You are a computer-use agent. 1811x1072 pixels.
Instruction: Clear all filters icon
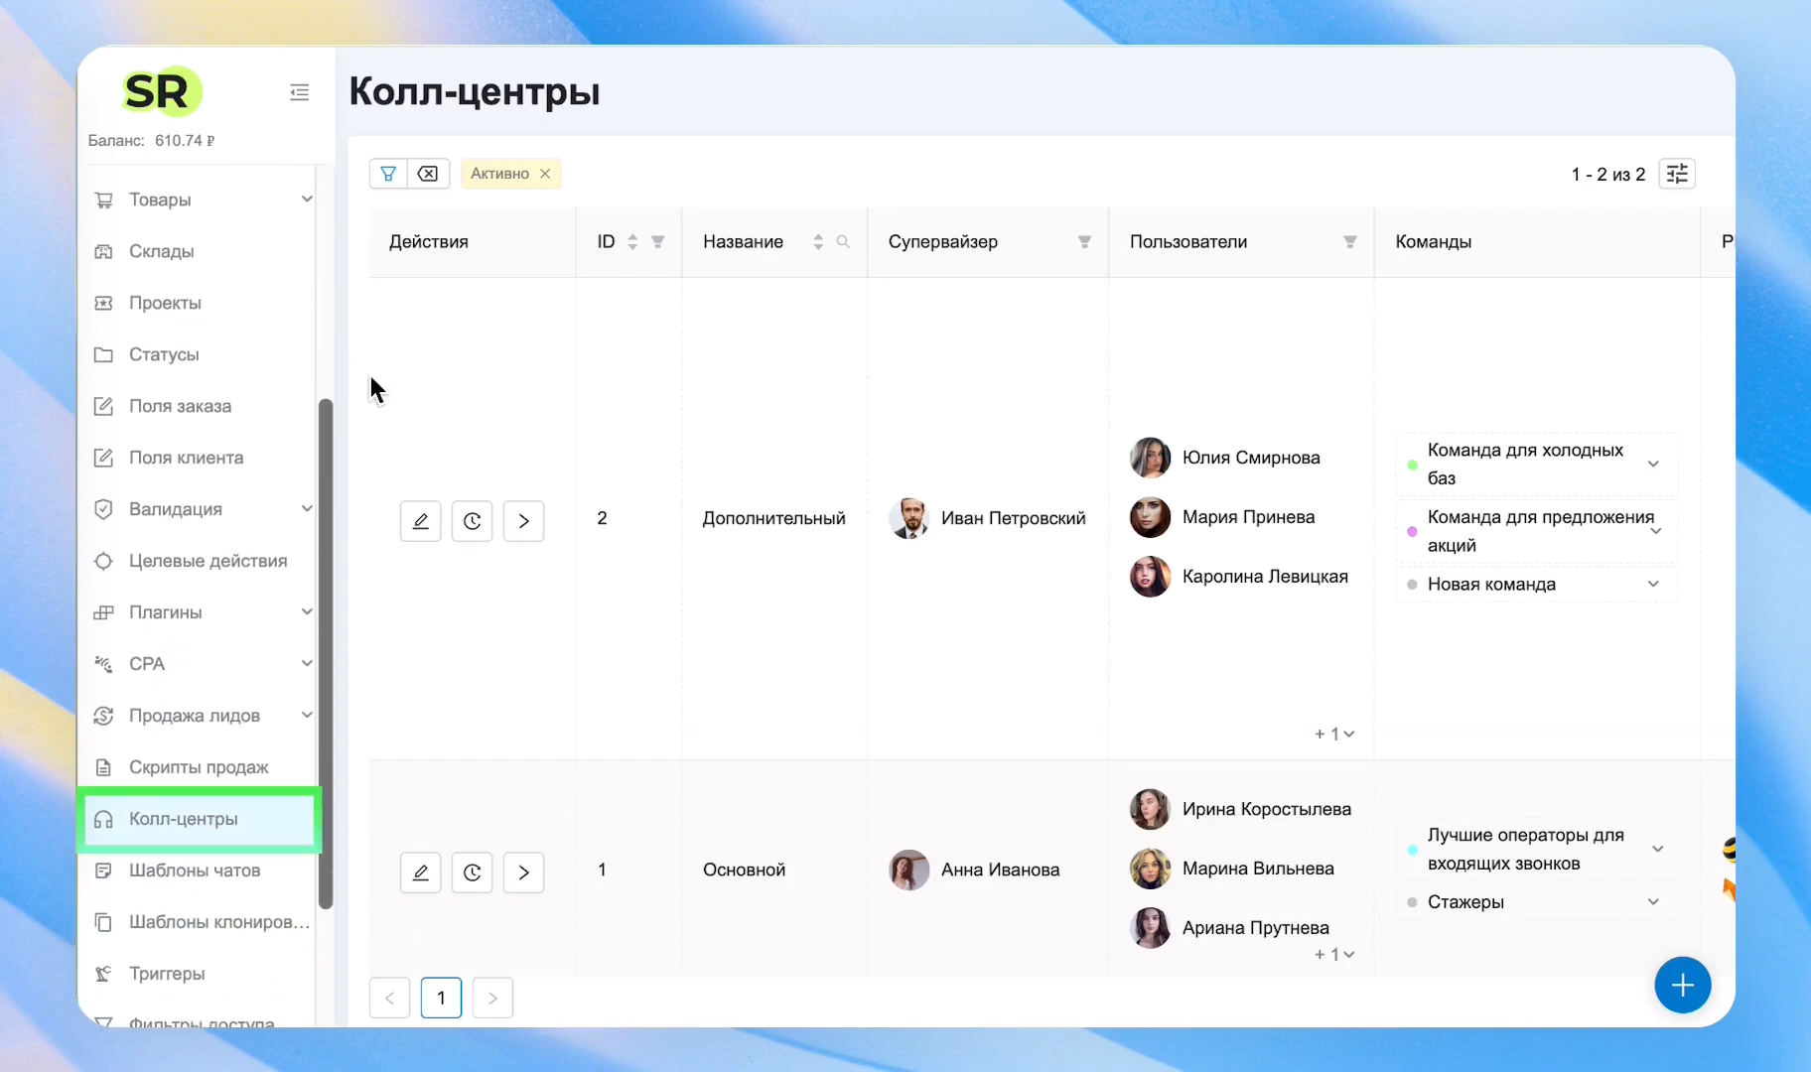428,174
